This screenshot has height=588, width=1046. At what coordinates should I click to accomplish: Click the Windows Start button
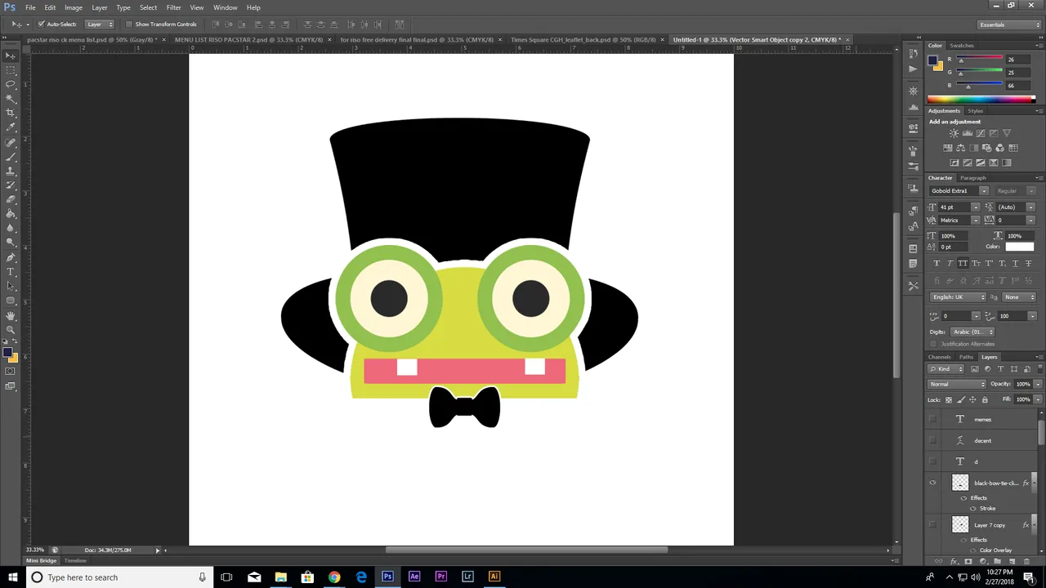(x=12, y=577)
